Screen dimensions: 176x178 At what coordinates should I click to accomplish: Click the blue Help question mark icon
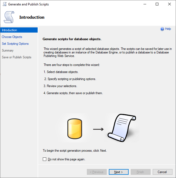(162, 29)
